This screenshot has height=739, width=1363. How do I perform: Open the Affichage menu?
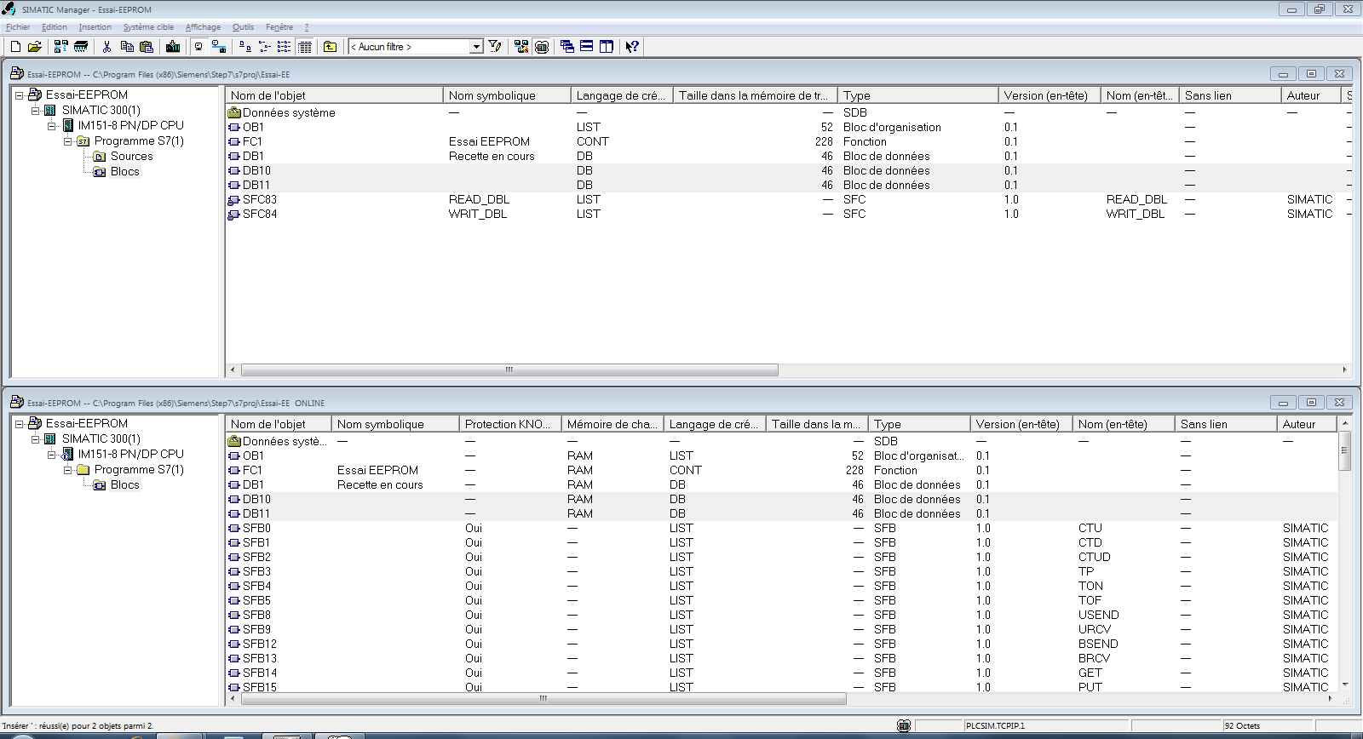coord(203,27)
